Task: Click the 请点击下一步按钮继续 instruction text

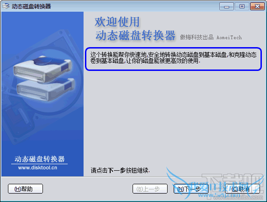Action: point(120,170)
